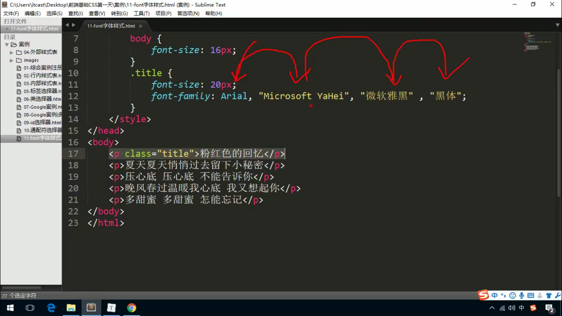Click the 中 input indicator in the system tray
This screenshot has height=316, width=562.
[522, 308]
